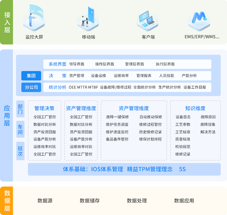This screenshot has width=227, height=215.
Task: Click 数据处理 in the data layer
Action: (137, 201)
